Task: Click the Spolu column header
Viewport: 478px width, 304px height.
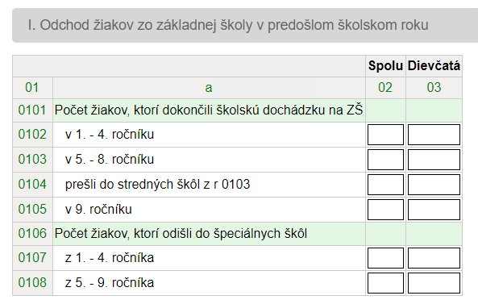Action: coord(385,66)
